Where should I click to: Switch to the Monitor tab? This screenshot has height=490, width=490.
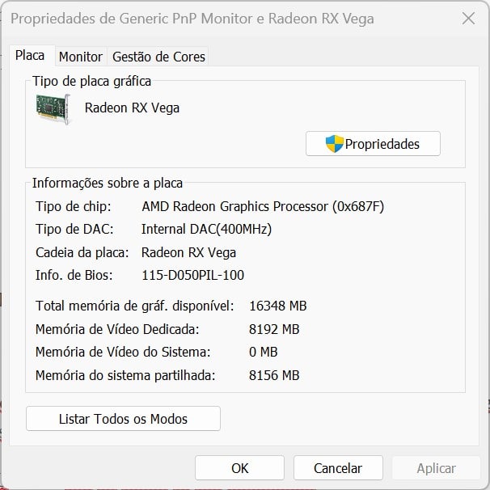(81, 57)
